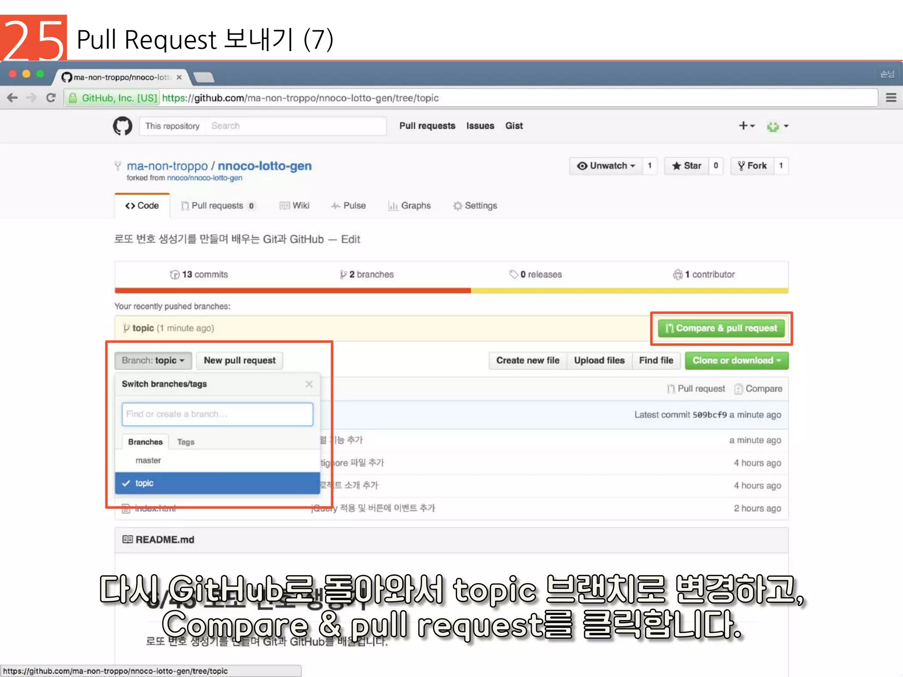View the 0 releases
The height and width of the screenshot is (677, 903).
[x=536, y=275]
